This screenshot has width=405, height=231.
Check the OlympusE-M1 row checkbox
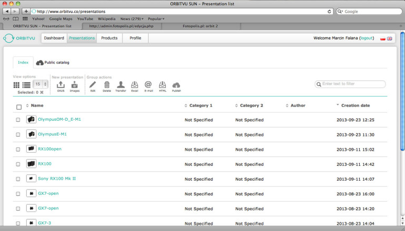tap(18, 134)
